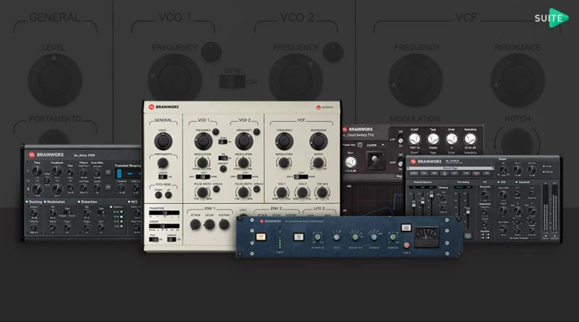
Task: Click the VCO 2 Modulation knob
Action: click(x=243, y=163)
